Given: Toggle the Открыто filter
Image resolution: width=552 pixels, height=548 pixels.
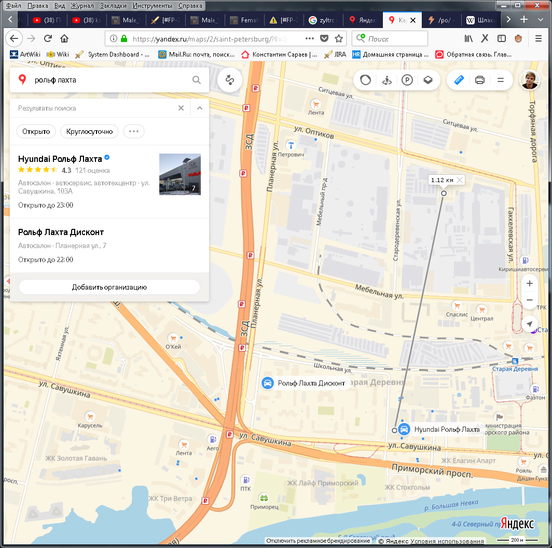Looking at the screenshot, I should click(x=36, y=131).
